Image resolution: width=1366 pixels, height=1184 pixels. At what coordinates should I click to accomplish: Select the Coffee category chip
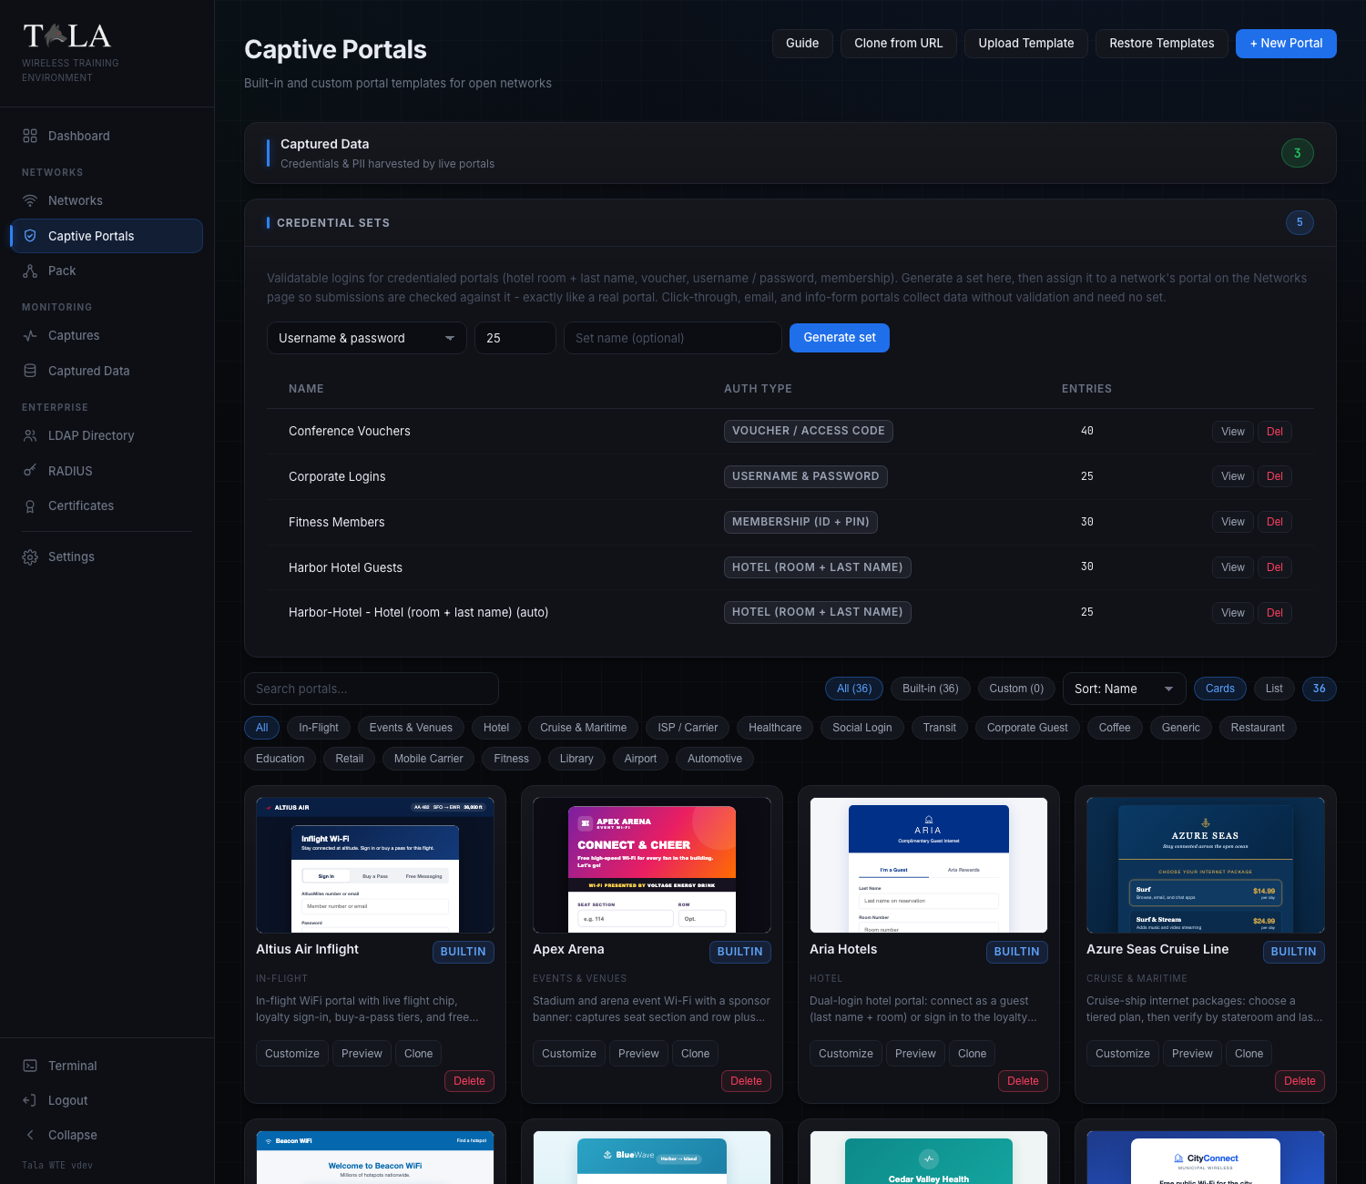(x=1115, y=728)
